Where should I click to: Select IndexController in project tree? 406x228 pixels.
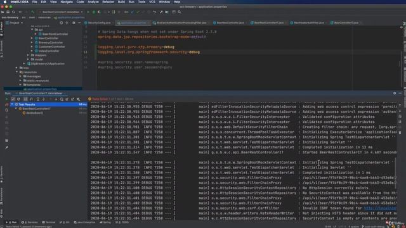coord(49,51)
